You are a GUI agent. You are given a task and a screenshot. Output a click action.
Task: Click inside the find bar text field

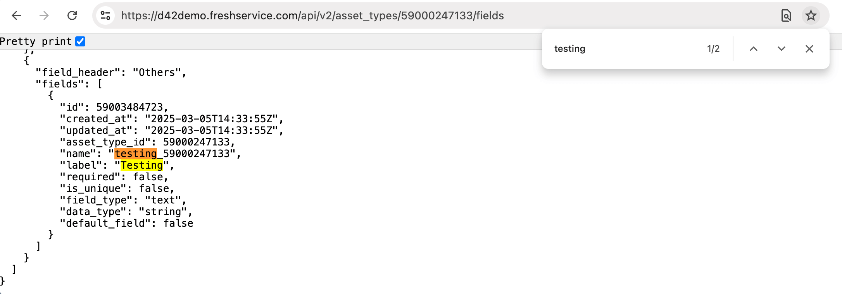[x=620, y=48]
